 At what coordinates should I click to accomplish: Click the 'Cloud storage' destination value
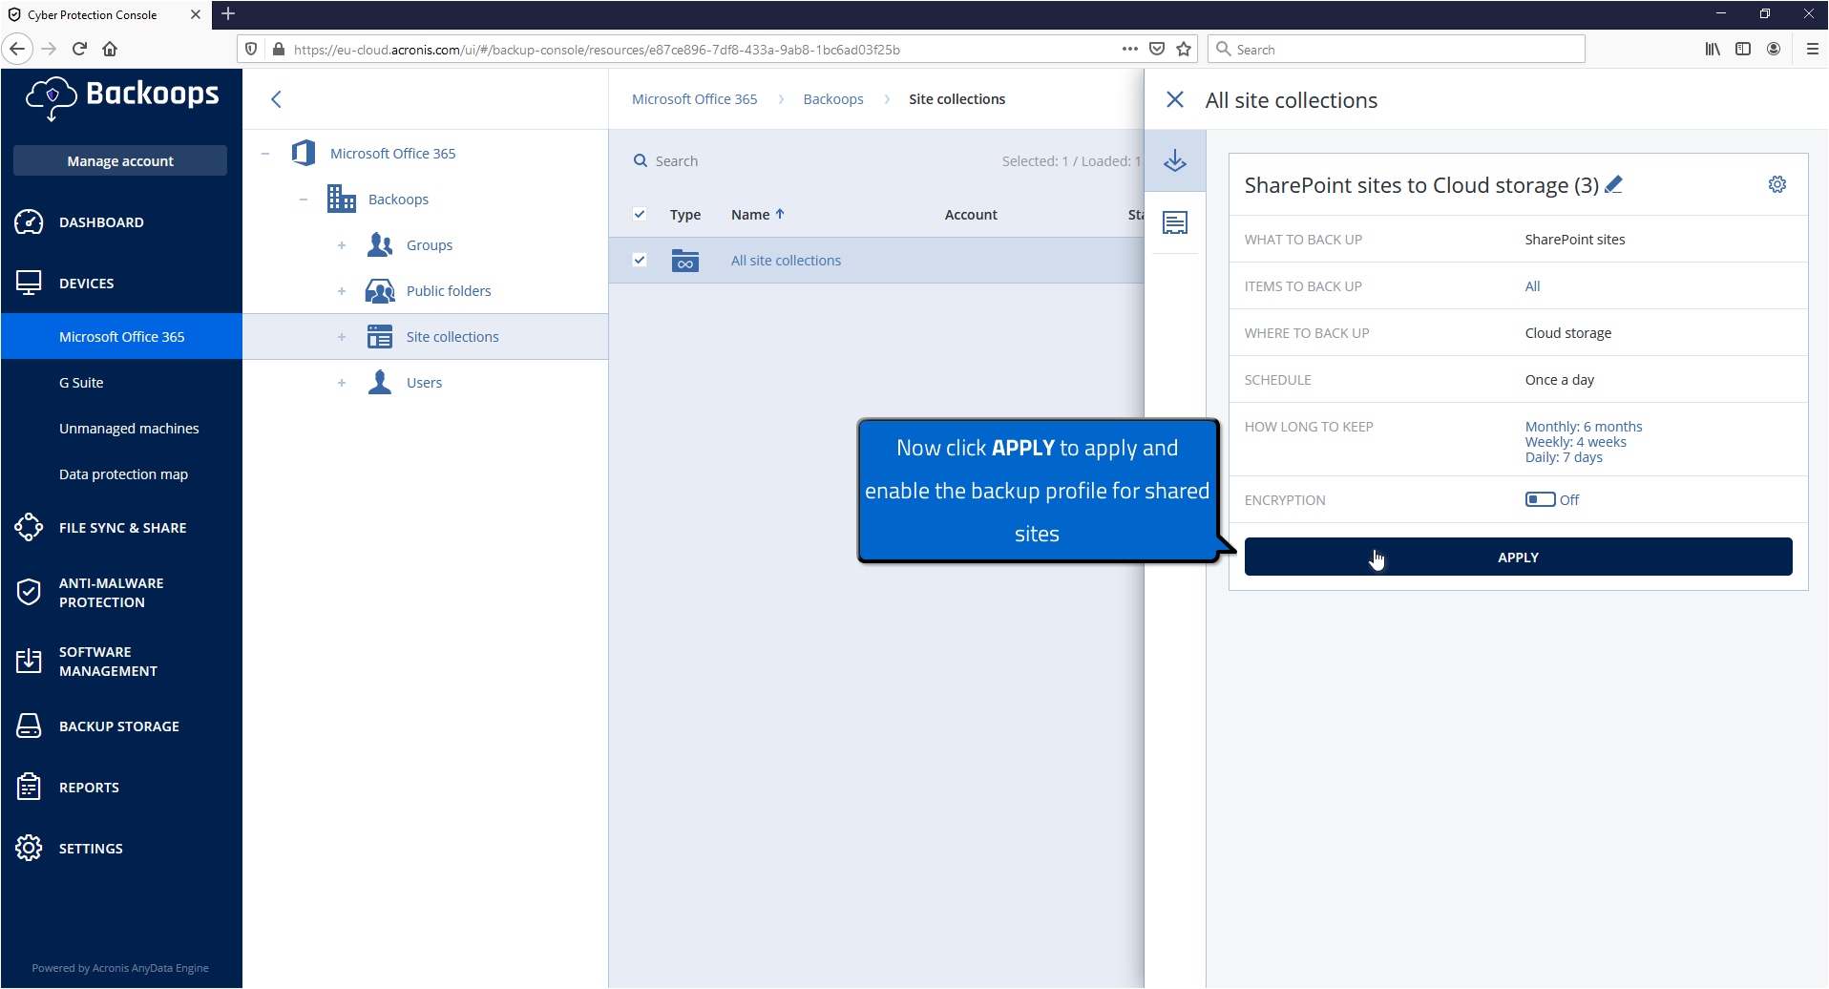point(1567,332)
